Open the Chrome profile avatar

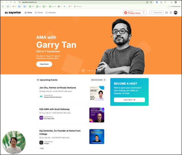point(176,2)
